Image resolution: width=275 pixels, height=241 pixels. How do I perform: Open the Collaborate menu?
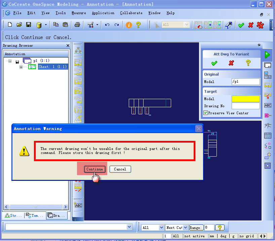tap(131, 13)
